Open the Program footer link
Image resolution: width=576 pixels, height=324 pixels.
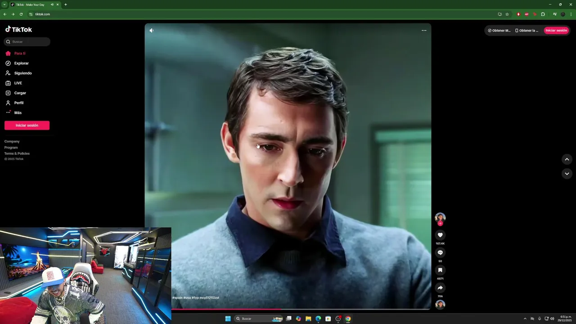(11, 148)
